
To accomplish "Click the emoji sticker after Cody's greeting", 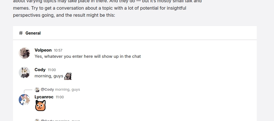I will pos(68,76).
